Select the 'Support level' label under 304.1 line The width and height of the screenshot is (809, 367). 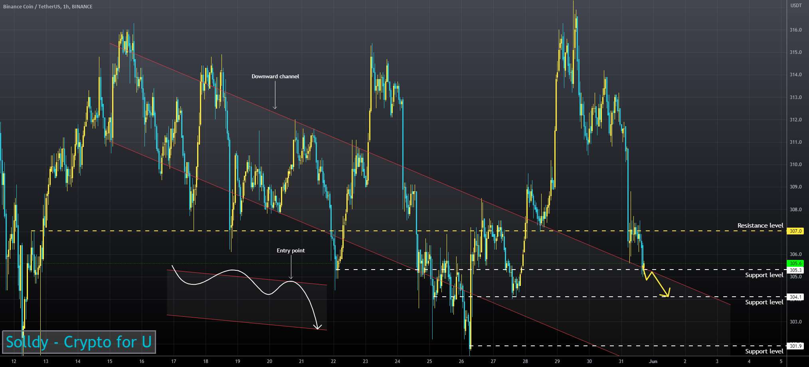tap(764, 302)
